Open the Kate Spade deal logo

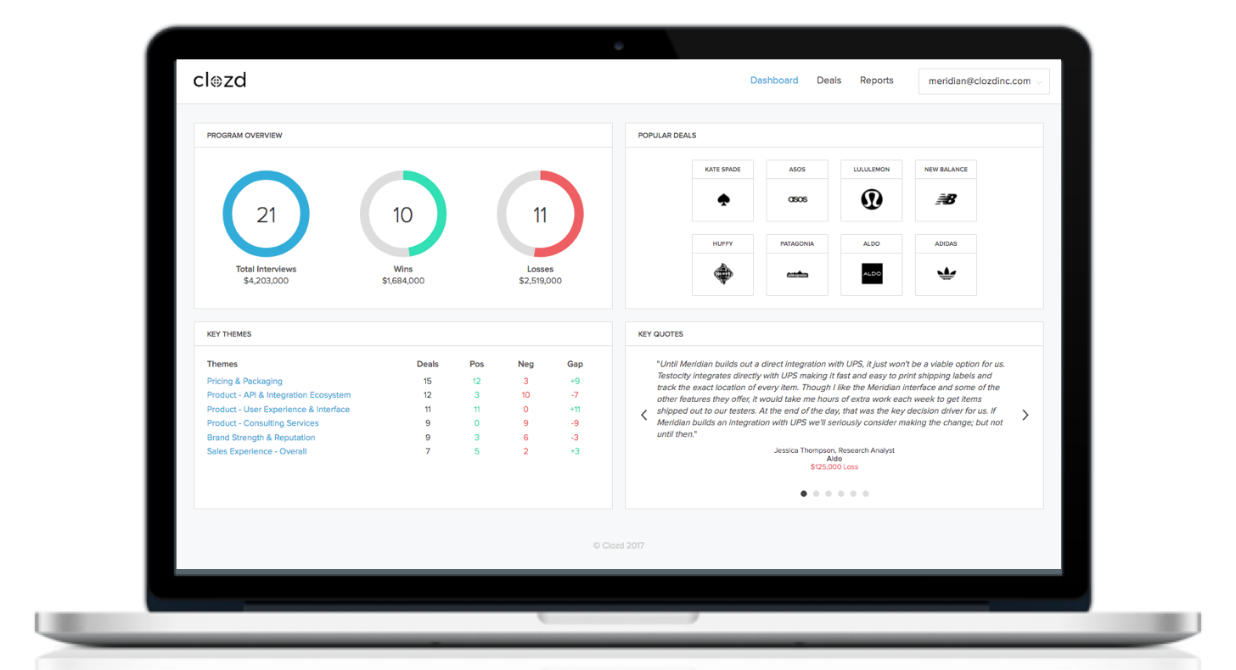pyautogui.click(x=722, y=200)
